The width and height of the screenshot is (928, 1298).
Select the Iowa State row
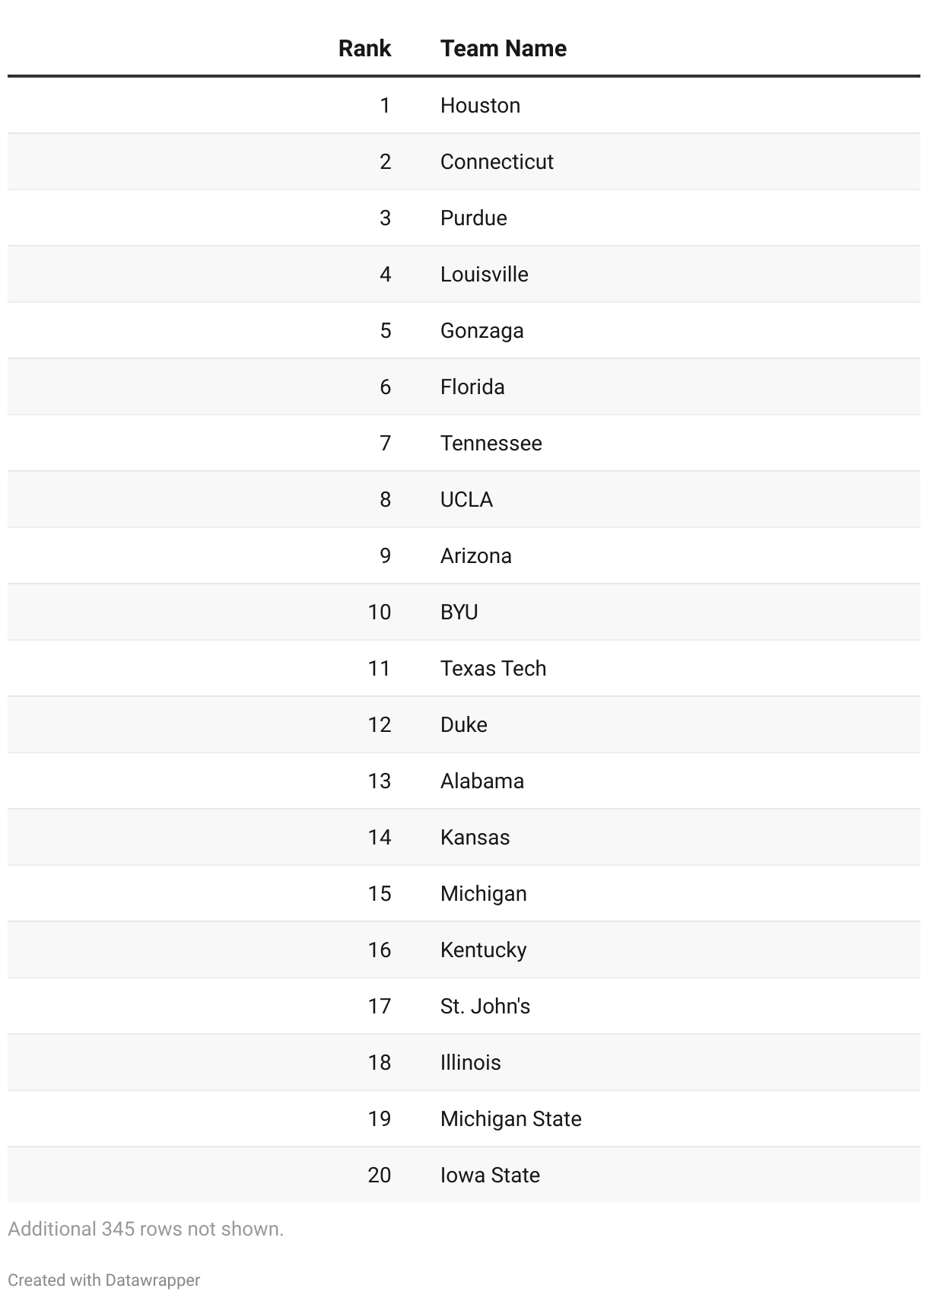tap(490, 1175)
